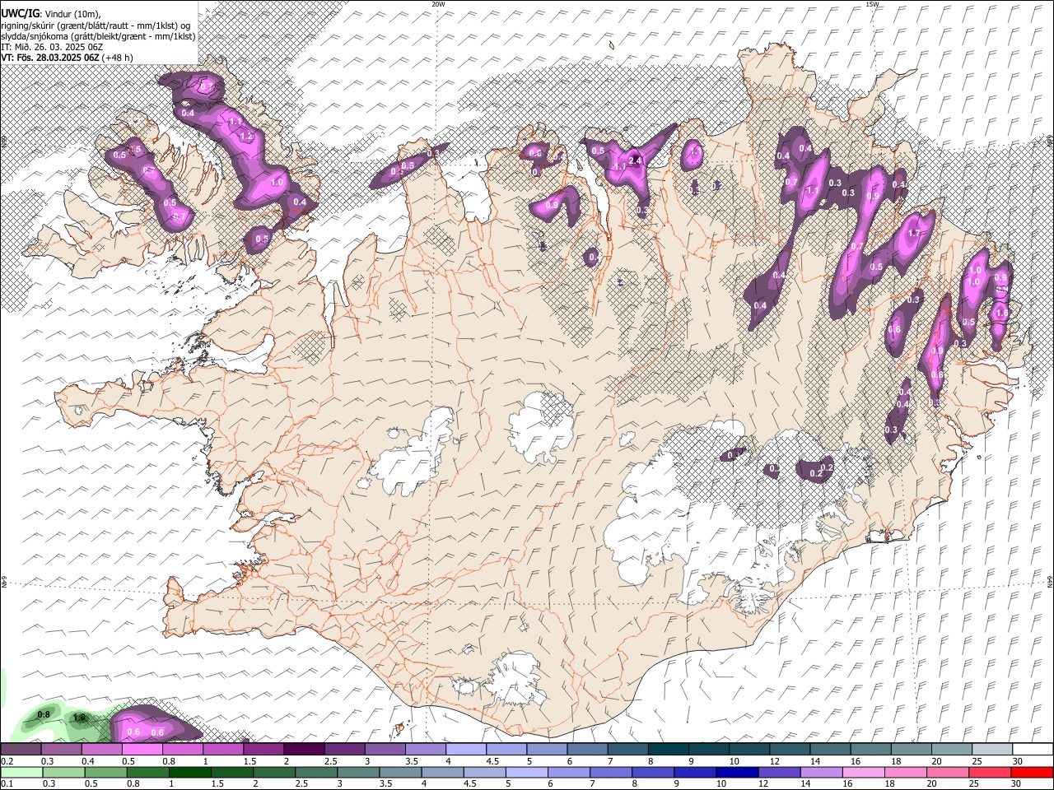Select dark teal top-row swatch between 8 and 9

tap(668, 750)
